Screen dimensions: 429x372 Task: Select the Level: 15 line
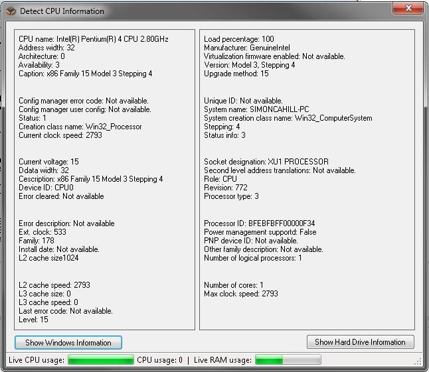coord(33,320)
